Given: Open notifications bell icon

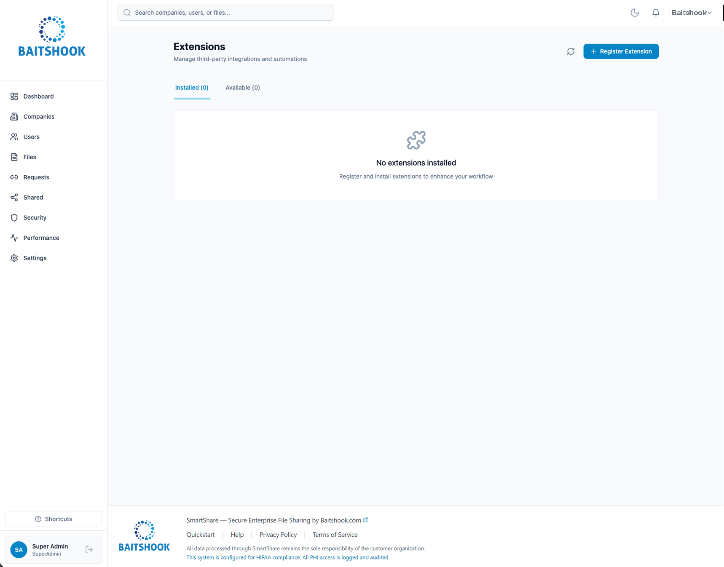Looking at the screenshot, I should [x=656, y=13].
